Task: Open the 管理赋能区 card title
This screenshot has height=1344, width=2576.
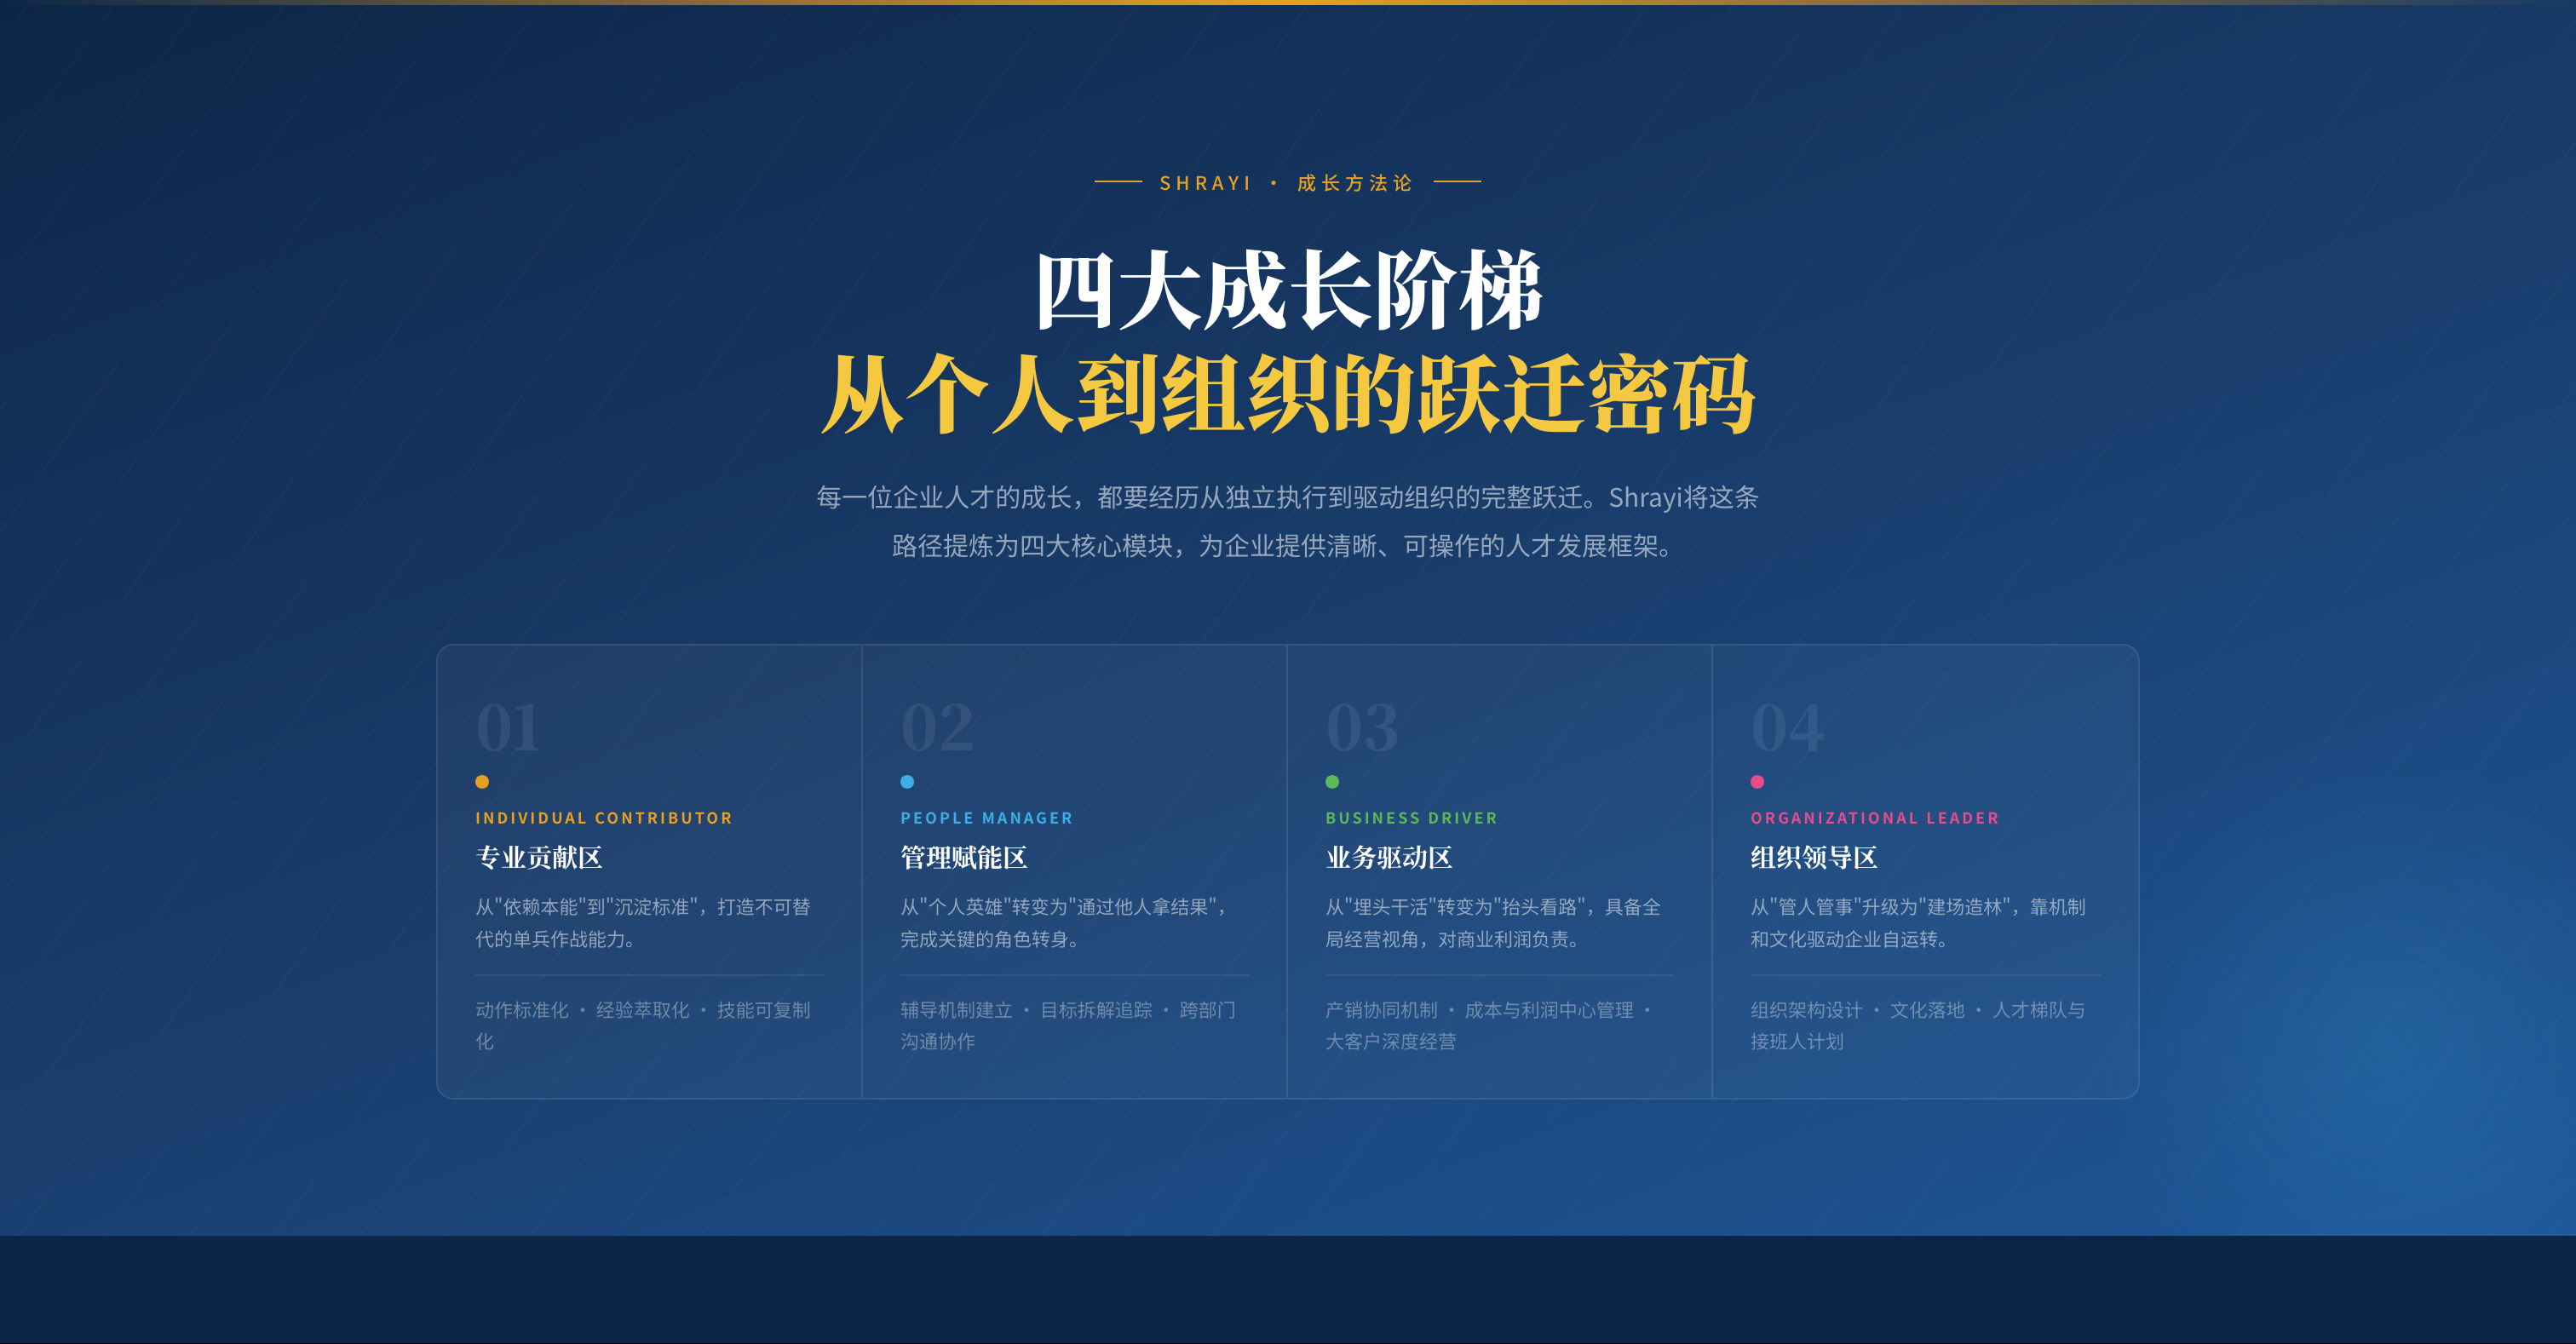Action: click(x=964, y=858)
